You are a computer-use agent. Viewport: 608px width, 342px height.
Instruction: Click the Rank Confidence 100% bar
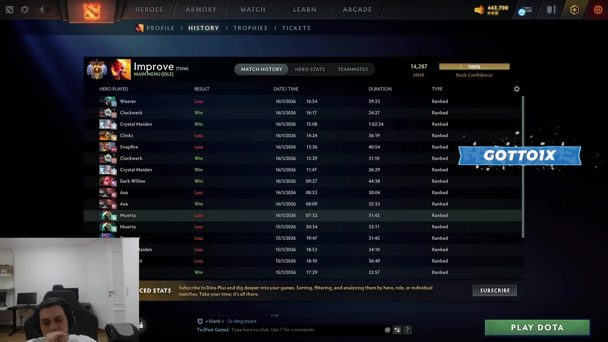tap(474, 67)
